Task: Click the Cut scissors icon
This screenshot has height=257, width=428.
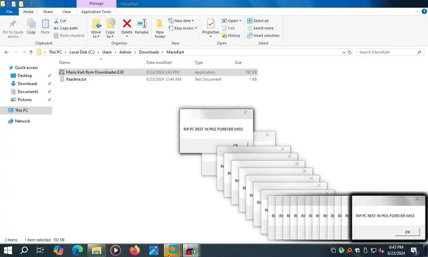Action: tap(56, 21)
